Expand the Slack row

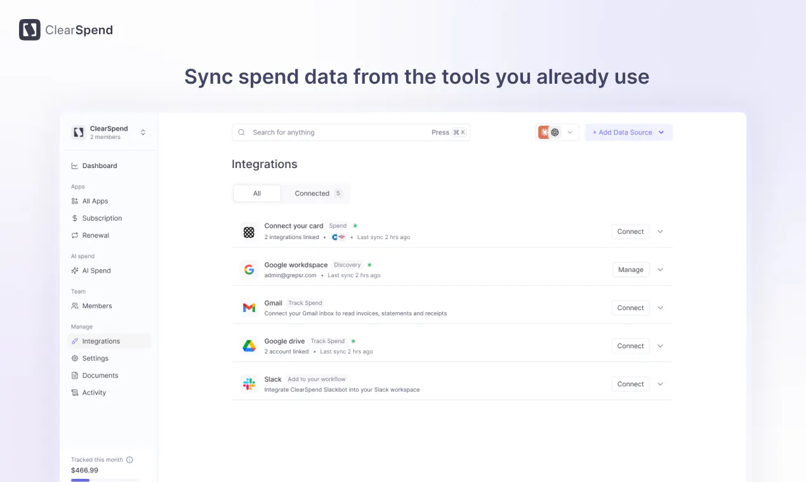coord(660,384)
